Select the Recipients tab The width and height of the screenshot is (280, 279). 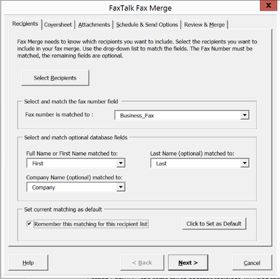(x=25, y=24)
